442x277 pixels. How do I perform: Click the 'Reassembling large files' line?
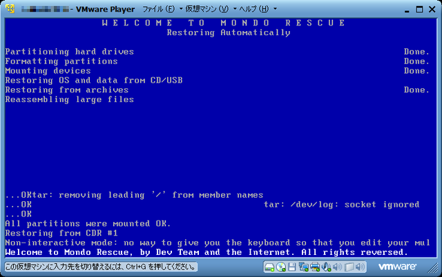coord(69,99)
